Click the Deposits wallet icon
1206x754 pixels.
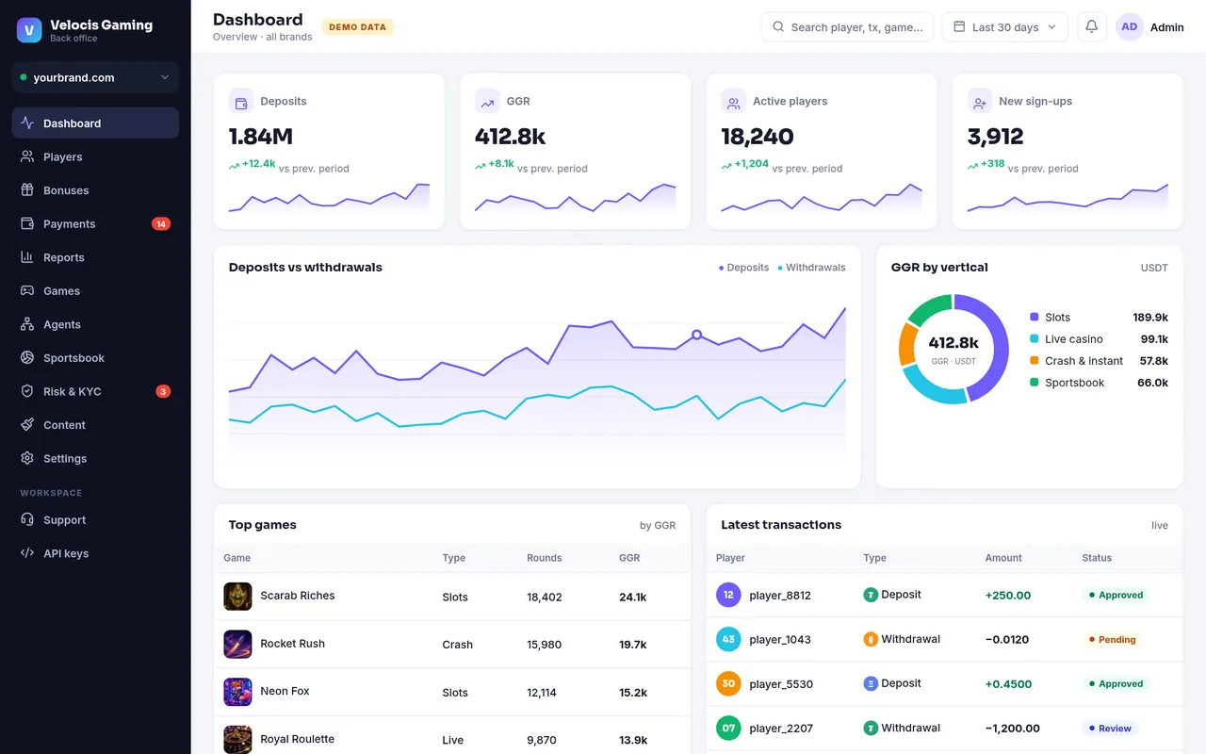tap(241, 102)
